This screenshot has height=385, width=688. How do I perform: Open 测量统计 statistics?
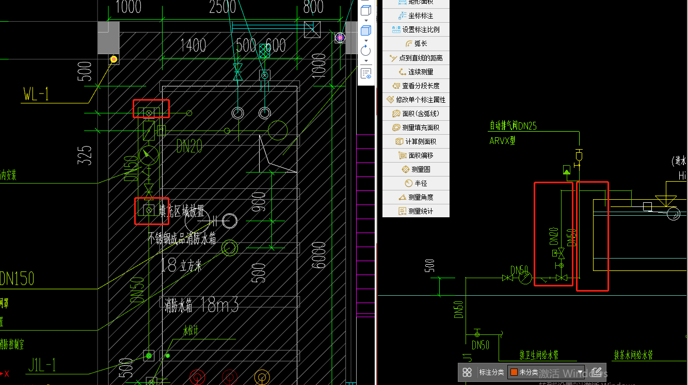(x=415, y=211)
